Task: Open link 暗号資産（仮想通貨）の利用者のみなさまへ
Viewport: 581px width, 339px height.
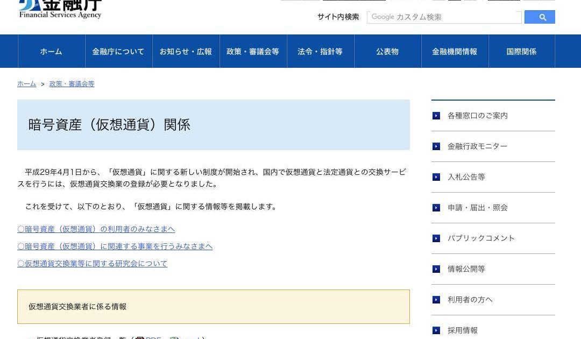Action: point(96,229)
